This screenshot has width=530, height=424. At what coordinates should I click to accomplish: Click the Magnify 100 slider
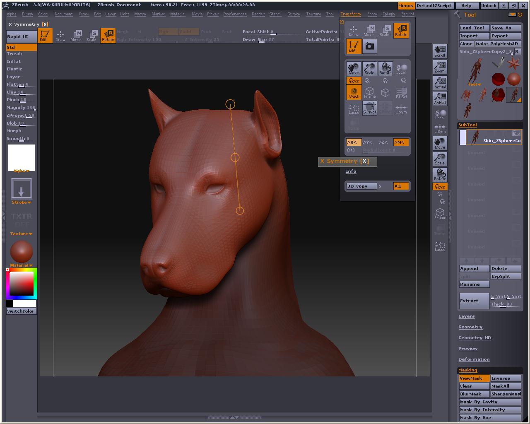click(21, 108)
